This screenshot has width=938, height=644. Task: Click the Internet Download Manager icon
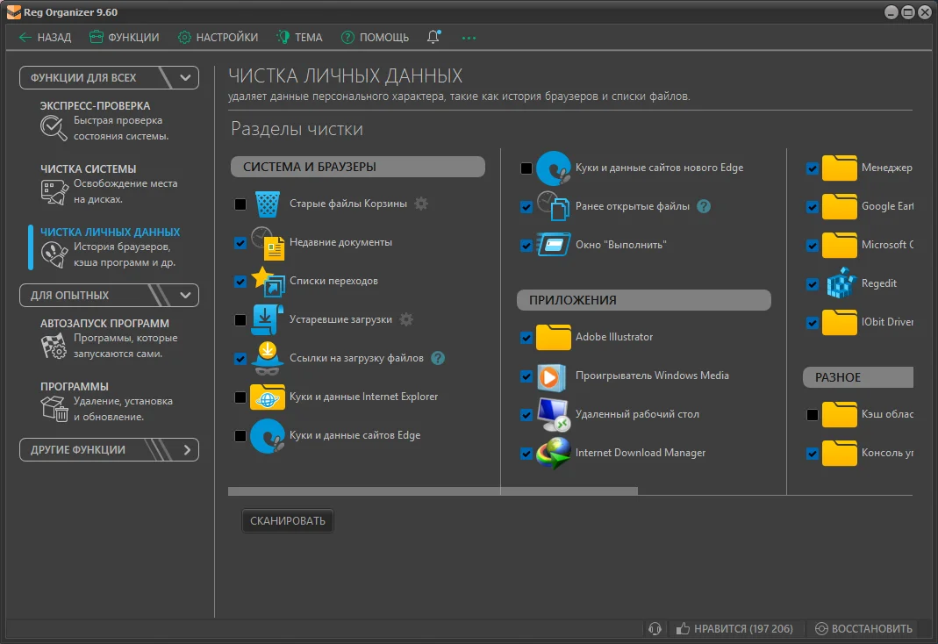coord(554,453)
